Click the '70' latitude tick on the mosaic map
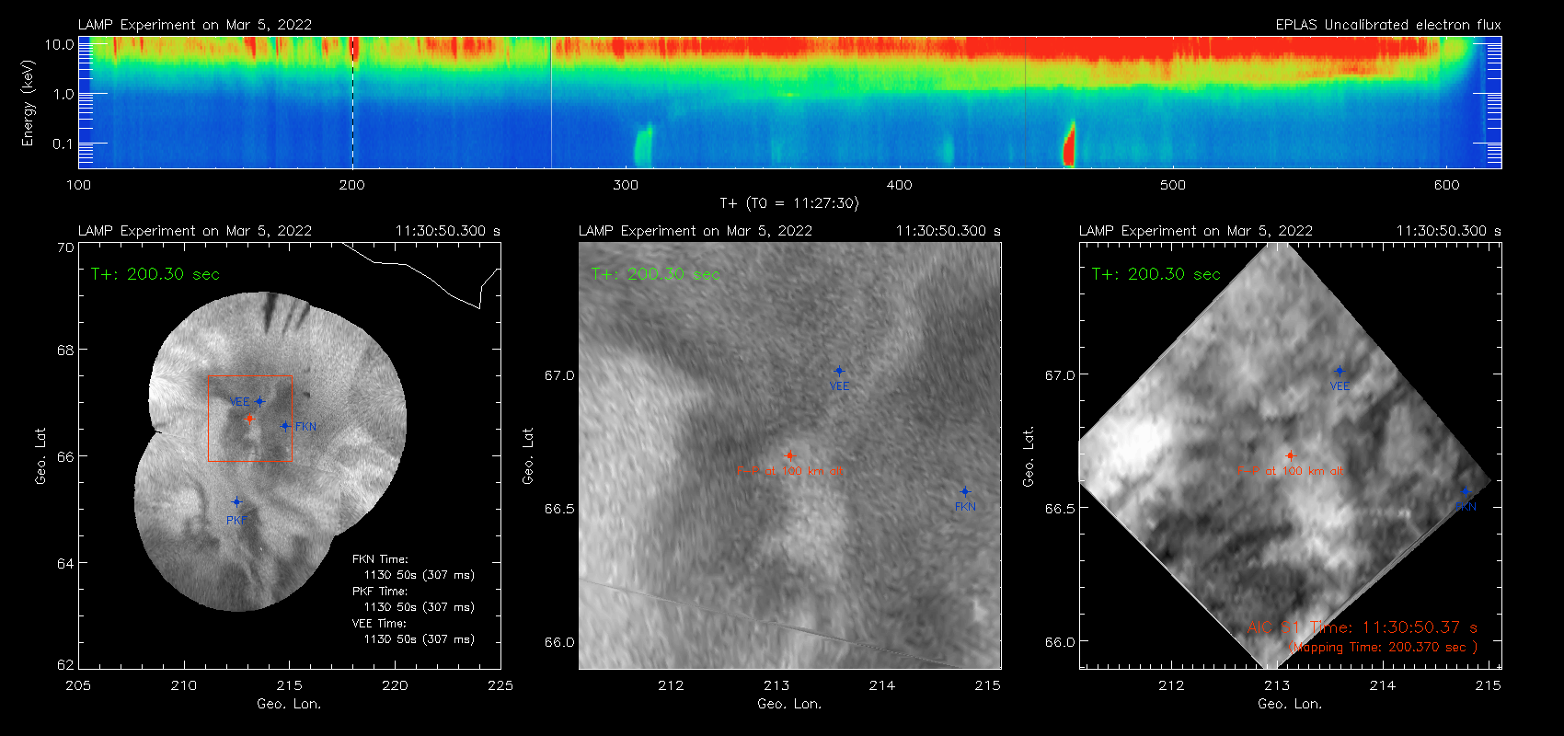The height and width of the screenshot is (736, 1564). pos(65,247)
